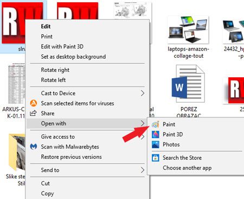The height and width of the screenshot is (199, 244).
Task: Select Search the Store option
Action: tap(196, 158)
